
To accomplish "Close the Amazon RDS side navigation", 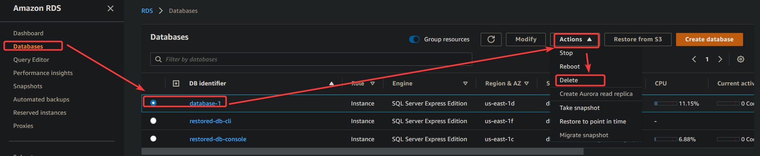I will (x=111, y=8).
